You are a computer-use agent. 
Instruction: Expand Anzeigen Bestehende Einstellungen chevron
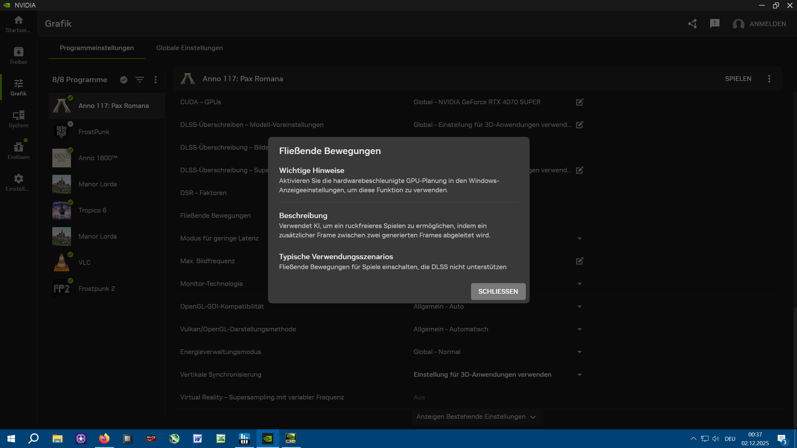tap(533, 417)
